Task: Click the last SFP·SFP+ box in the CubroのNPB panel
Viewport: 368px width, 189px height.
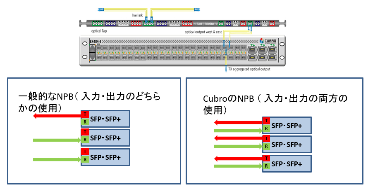Action: point(287,164)
